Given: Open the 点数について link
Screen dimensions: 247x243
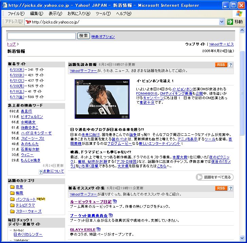Looking at the screenshot, I should [53, 171].
